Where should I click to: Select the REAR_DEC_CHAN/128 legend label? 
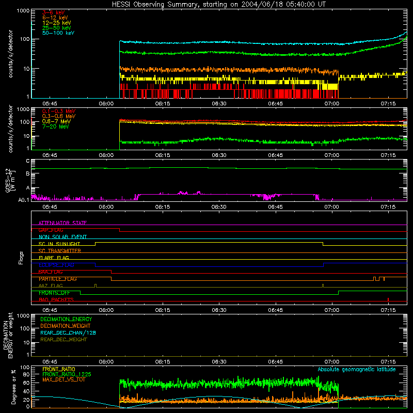point(68,332)
